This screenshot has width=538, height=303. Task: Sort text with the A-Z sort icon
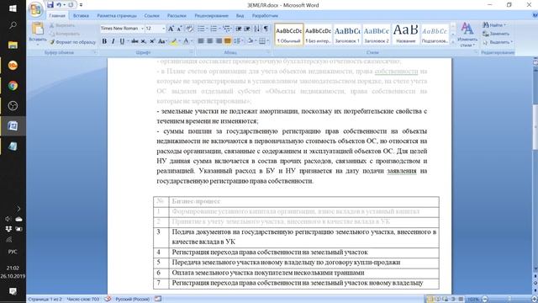[x=256, y=29]
